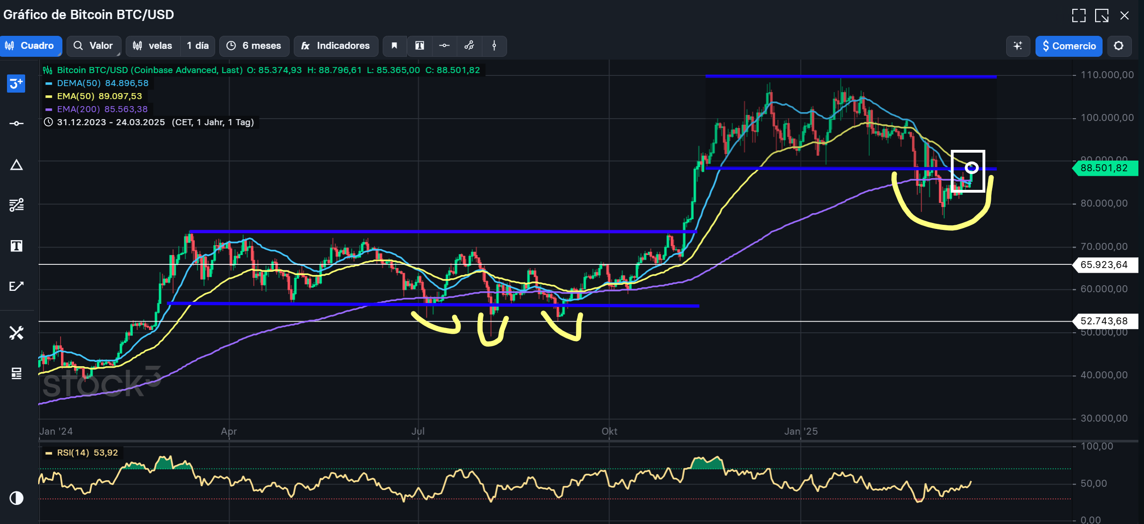This screenshot has width=1144, height=524.
Task: Open the template list icon in sidebar
Action: pyautogui.click(x=16, y=373)
